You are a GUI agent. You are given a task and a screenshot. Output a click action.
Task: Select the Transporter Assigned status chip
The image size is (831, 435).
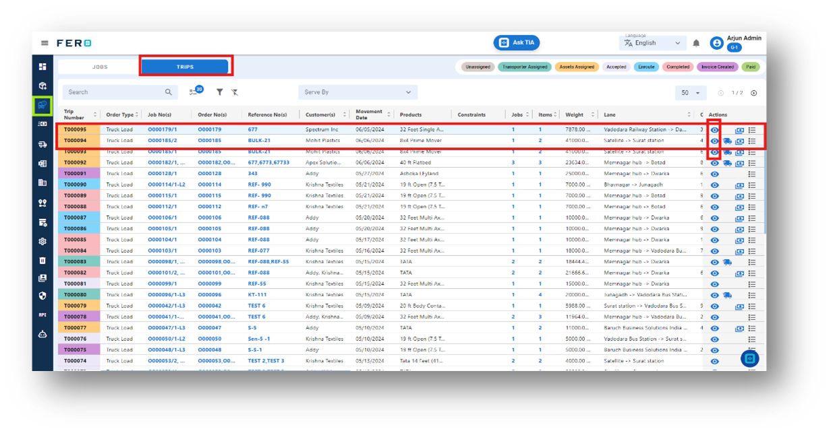click(525, 67)
